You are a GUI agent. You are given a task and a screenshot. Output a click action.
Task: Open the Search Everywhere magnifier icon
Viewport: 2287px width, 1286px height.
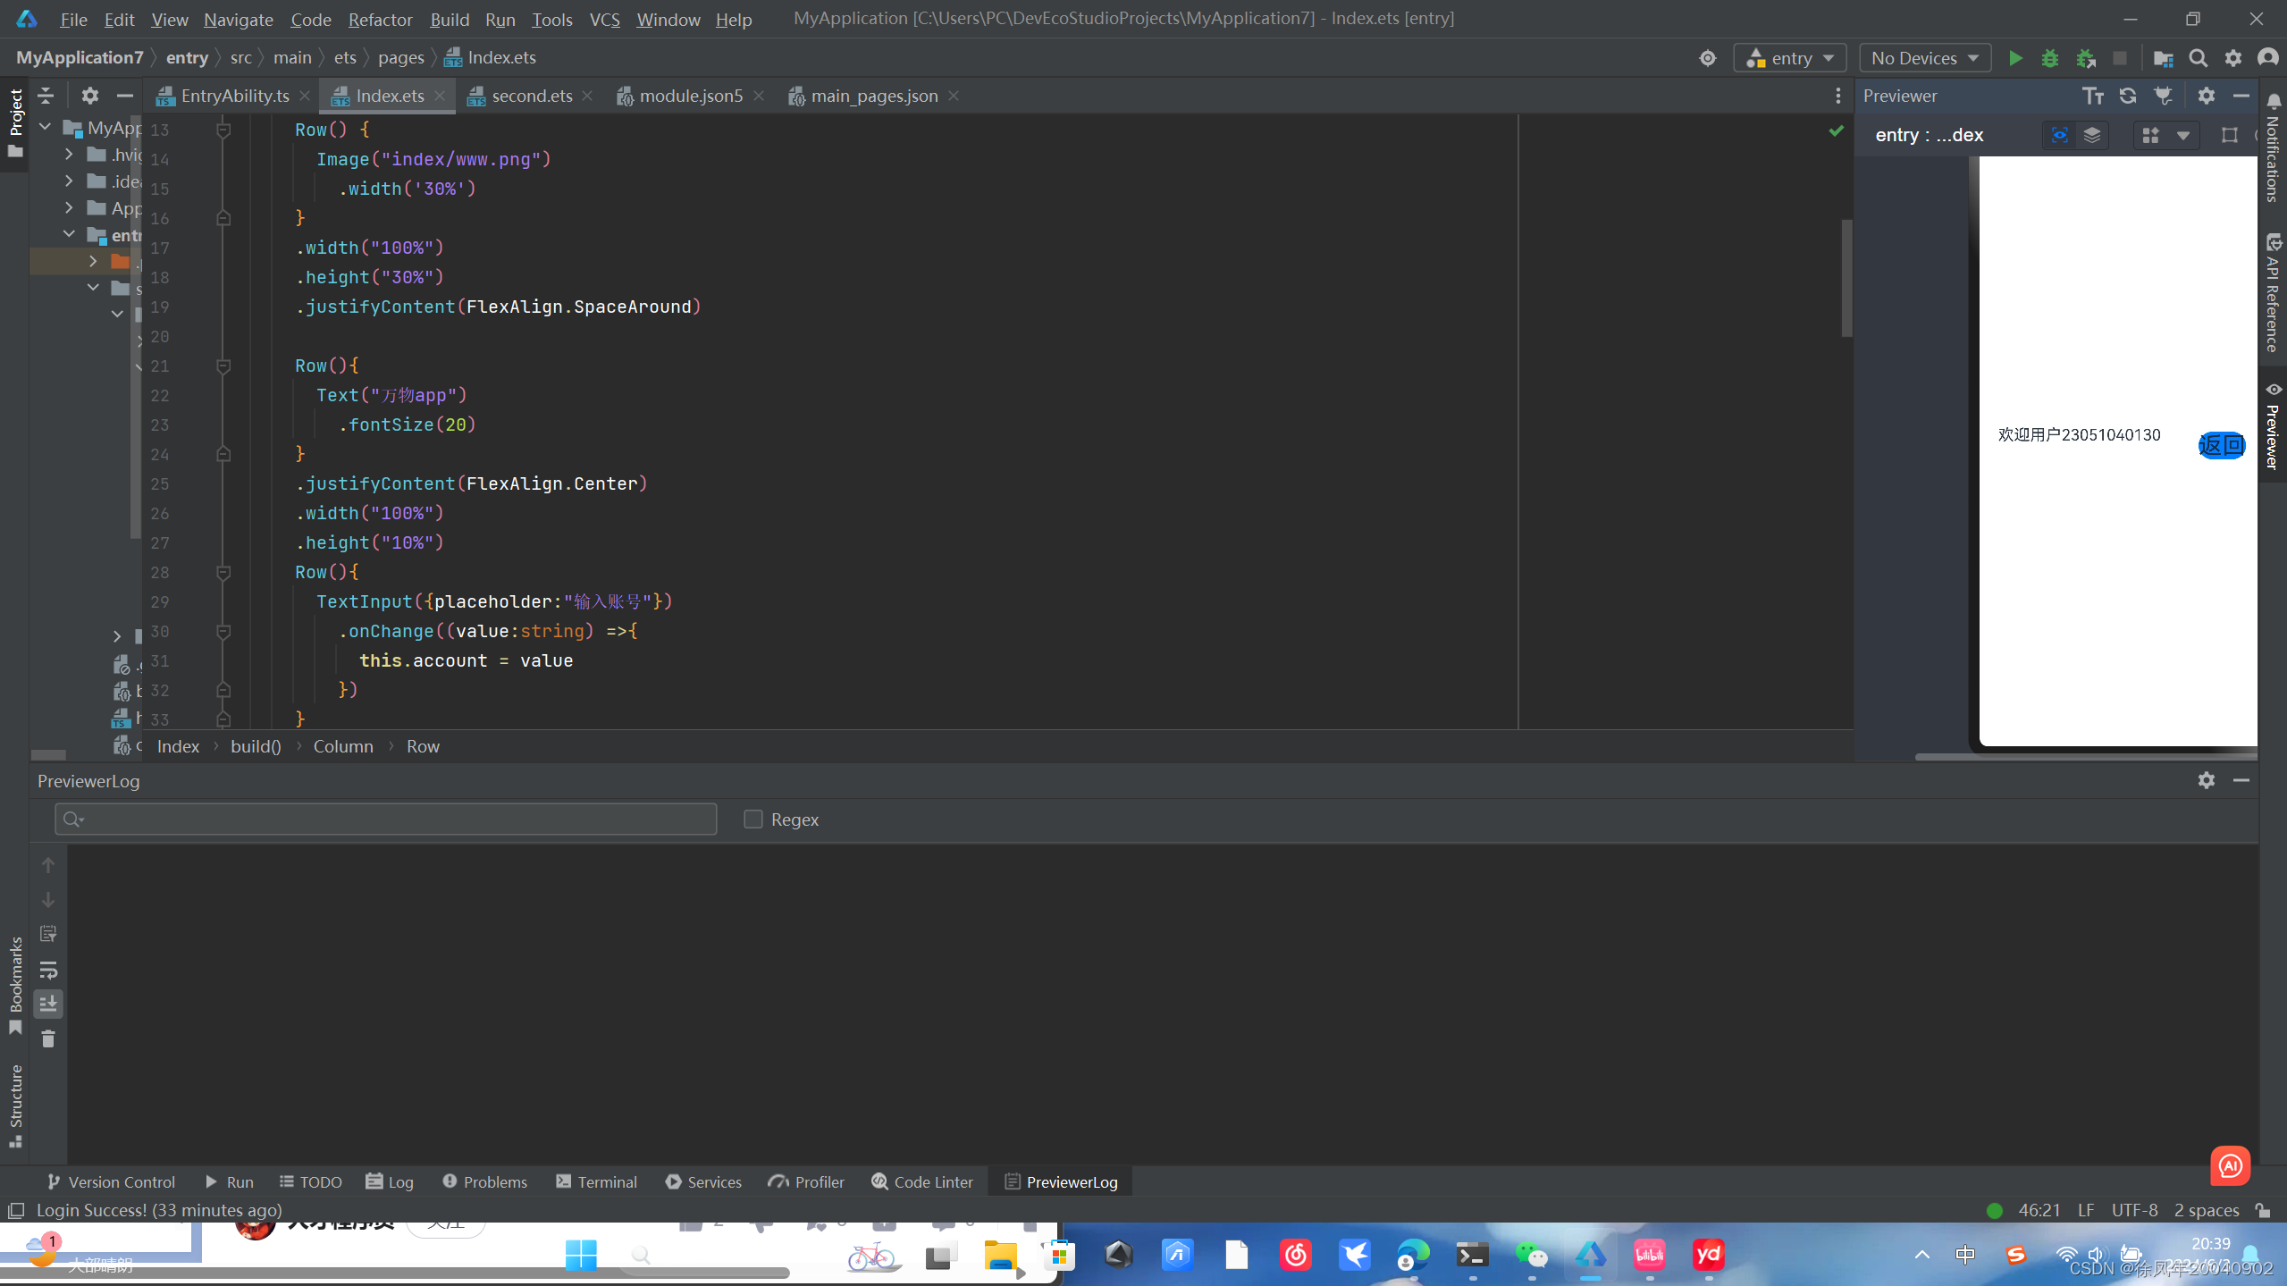pos(2198,58)
